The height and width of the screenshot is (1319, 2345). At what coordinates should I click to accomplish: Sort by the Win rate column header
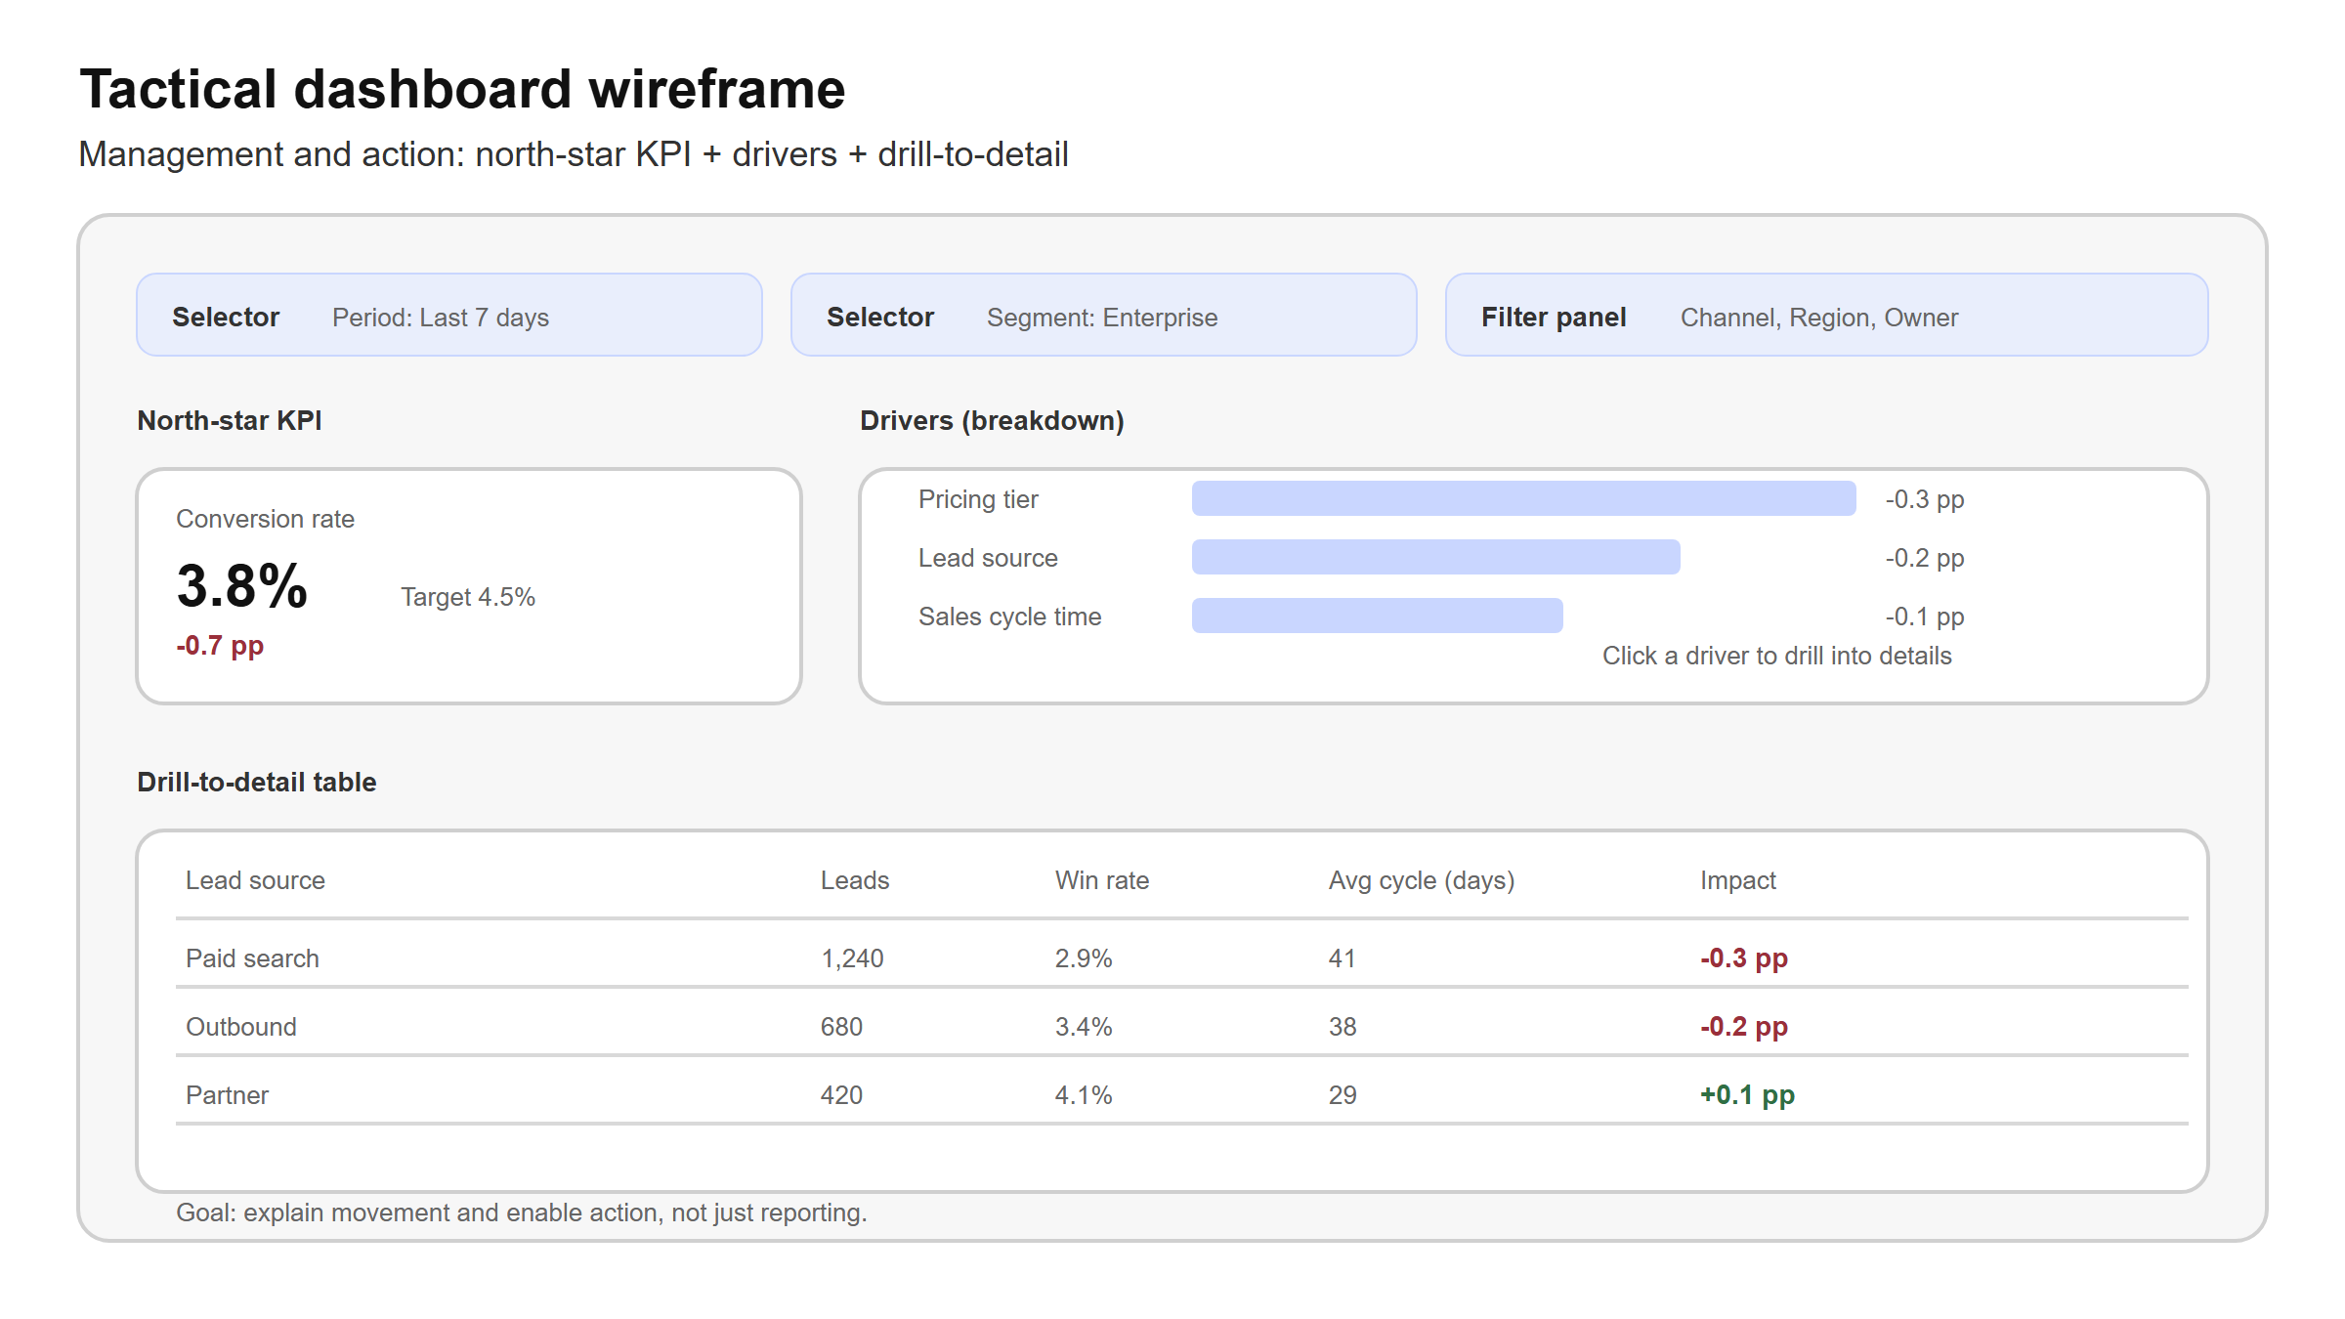[x=1102, y=879]
